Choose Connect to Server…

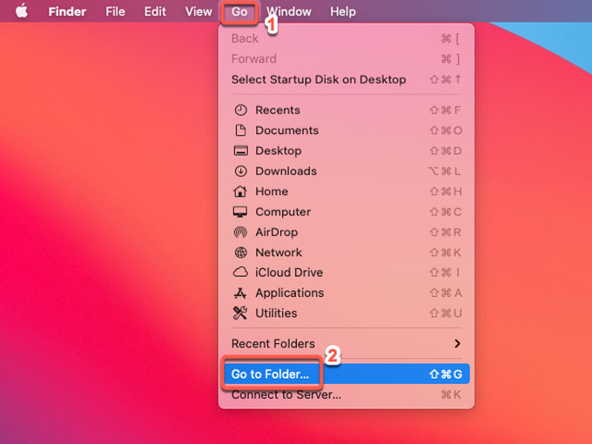[x=346, y=394]
